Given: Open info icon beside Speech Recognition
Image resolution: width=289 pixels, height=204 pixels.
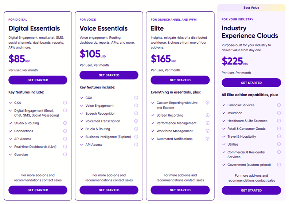Looking at the screenshot, I should pos(136,113).
